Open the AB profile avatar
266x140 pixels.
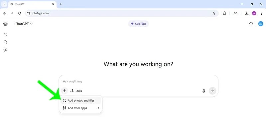click(x=261, y=24)
